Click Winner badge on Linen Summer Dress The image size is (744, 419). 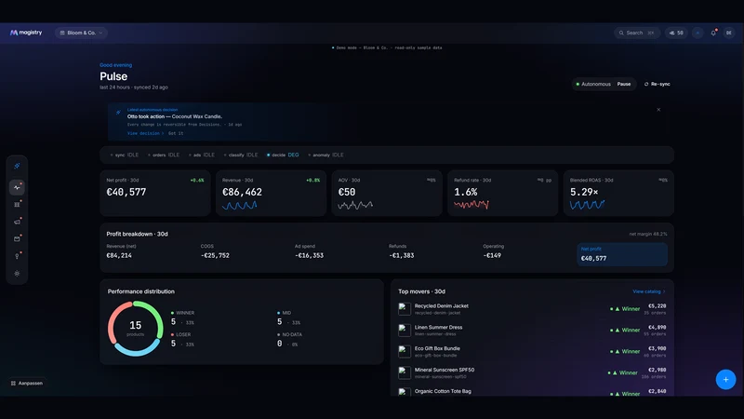(625, 331)
